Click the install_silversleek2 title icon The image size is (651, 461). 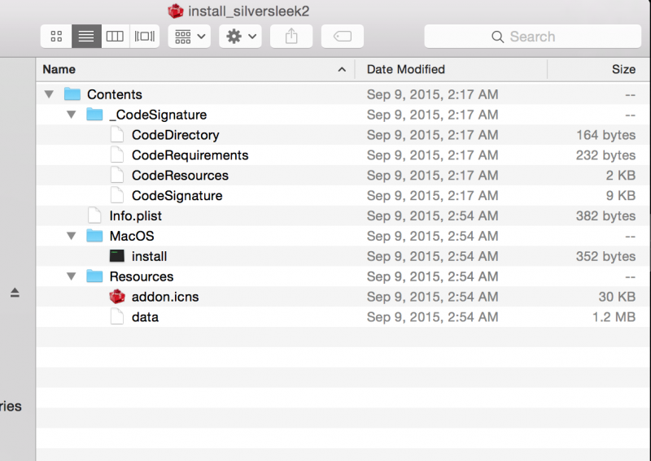(x=176, y=11)
